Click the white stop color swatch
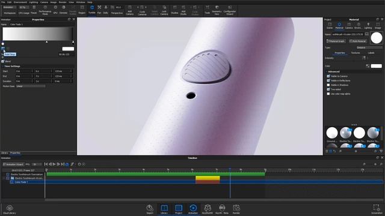 pos(68,49)
